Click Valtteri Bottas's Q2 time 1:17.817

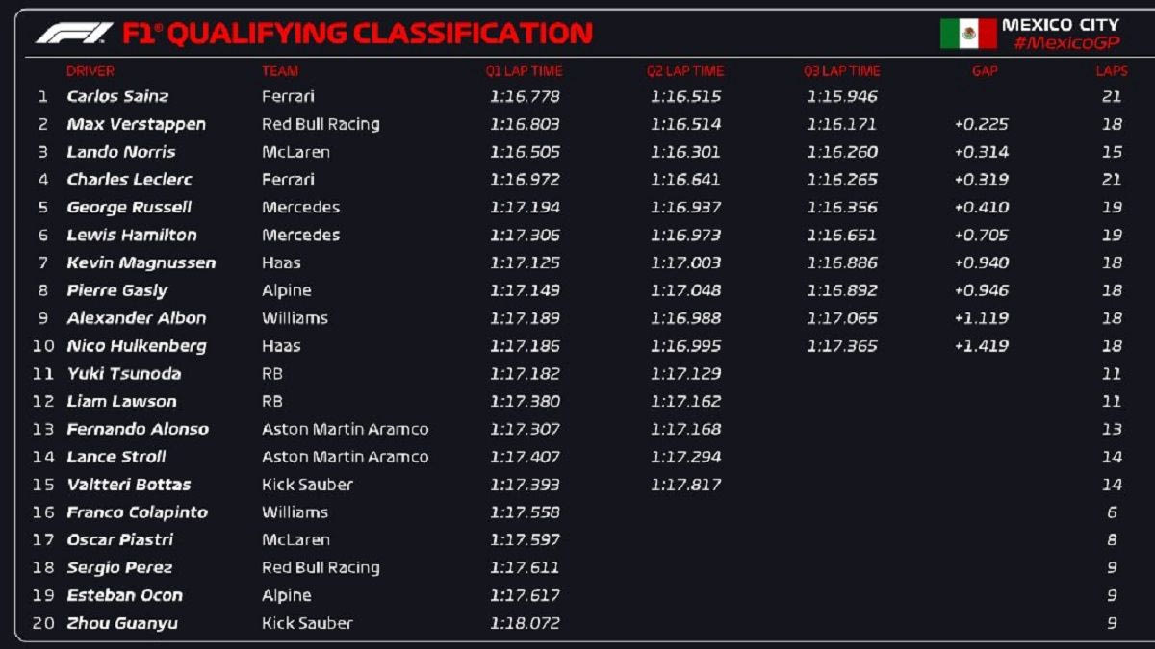pyautogui.click(x=685, y=485)
